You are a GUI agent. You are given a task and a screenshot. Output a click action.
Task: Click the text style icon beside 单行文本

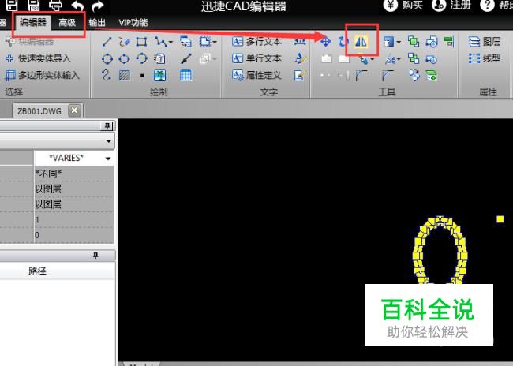(x=300, y=58)
